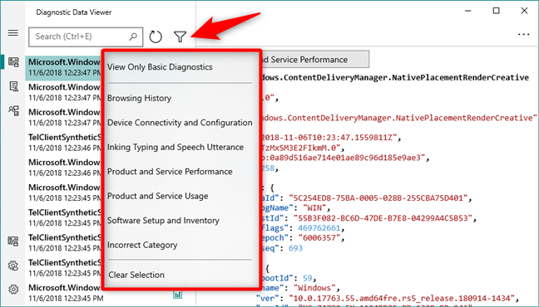Click the GUID value starting 55B3F082
Screen dimensions: 539x307
[x=383, y=218]
